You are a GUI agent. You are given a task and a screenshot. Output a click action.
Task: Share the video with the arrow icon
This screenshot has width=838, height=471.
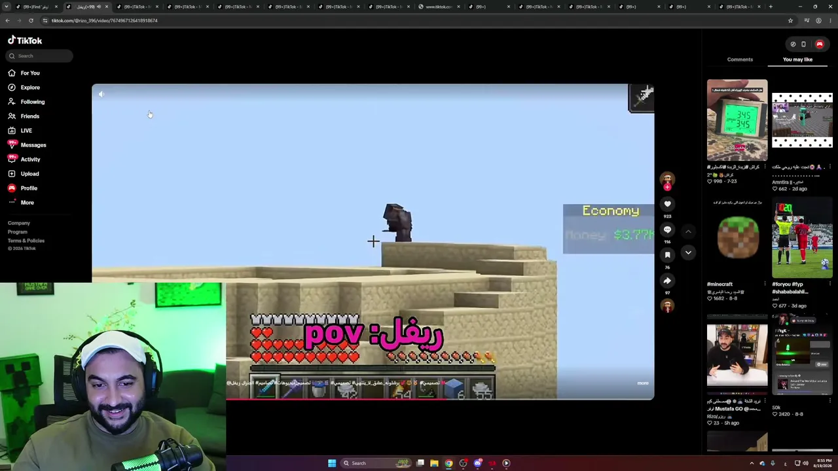pos(667,281)
